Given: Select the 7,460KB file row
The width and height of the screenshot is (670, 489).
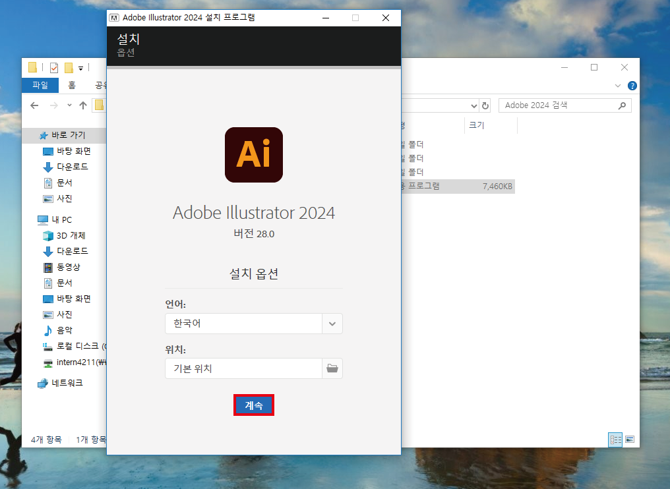Looking at the screenshot, I should pyautogui.click(x=458, y=187).
